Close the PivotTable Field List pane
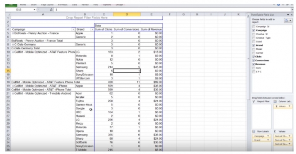Image resolution: width=296 pixels, height=154 pixels. click(x=292, y=15)
